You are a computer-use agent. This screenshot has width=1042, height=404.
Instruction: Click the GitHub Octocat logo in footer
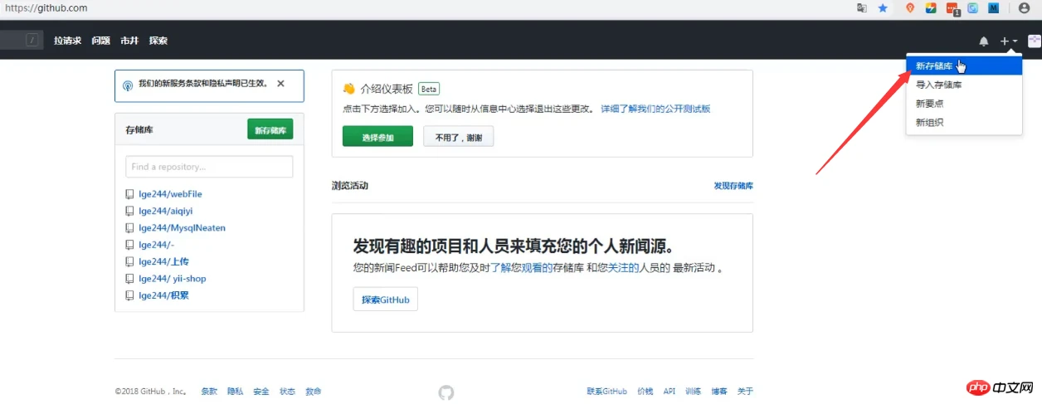tap(446, 392)
